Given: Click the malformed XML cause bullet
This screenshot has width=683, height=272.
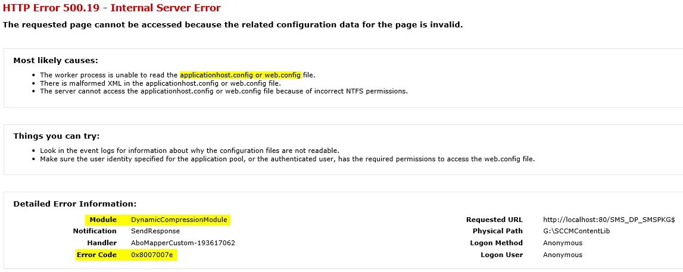Looking at the screenshot, I should [160, 83].
